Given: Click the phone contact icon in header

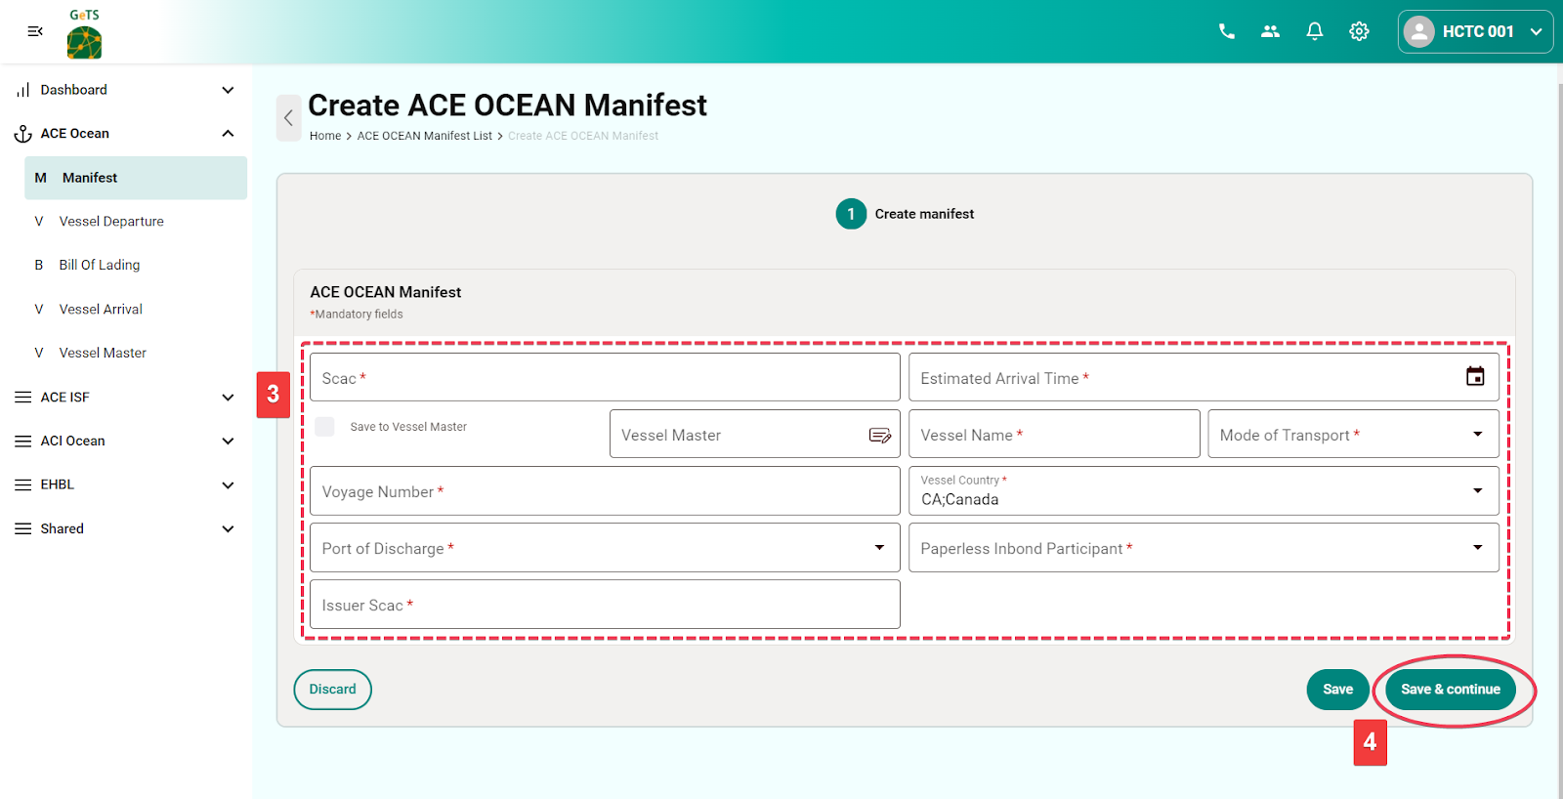Looking at the screenshot, I should click(x=1226, y=31).
